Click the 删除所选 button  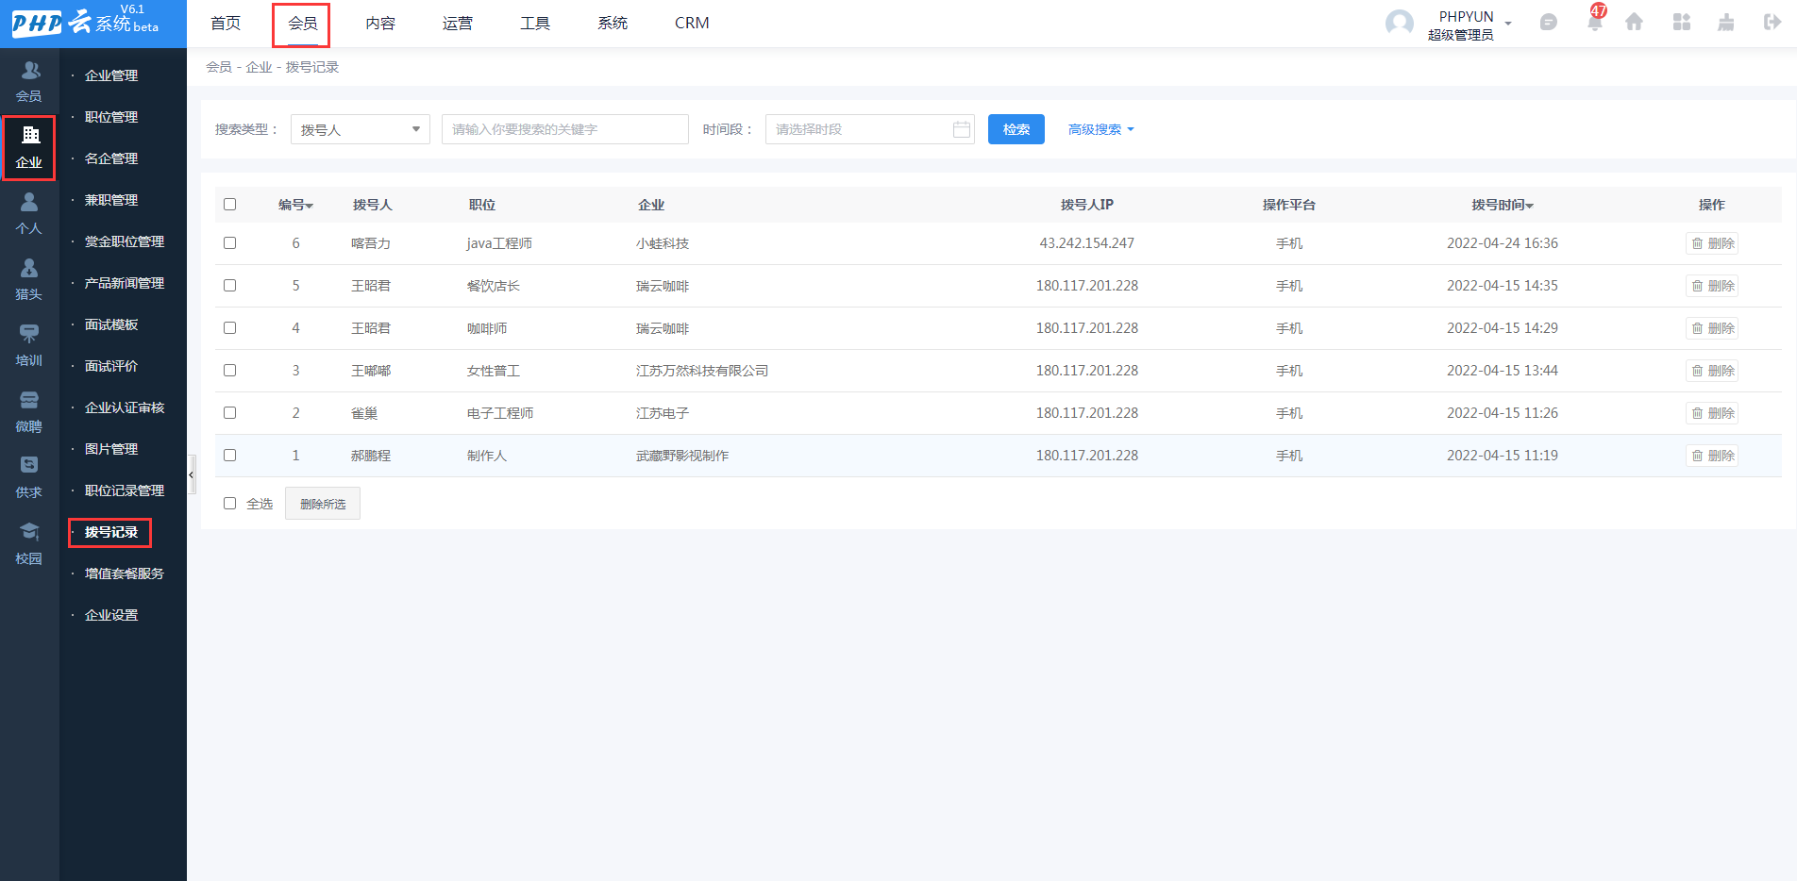[x=323, y=504]
